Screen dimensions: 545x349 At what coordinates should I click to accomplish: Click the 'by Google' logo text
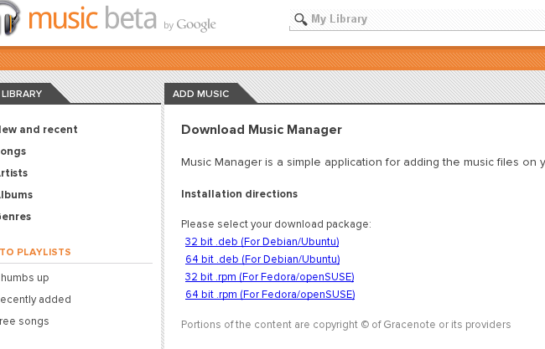[x=189, y=25]
